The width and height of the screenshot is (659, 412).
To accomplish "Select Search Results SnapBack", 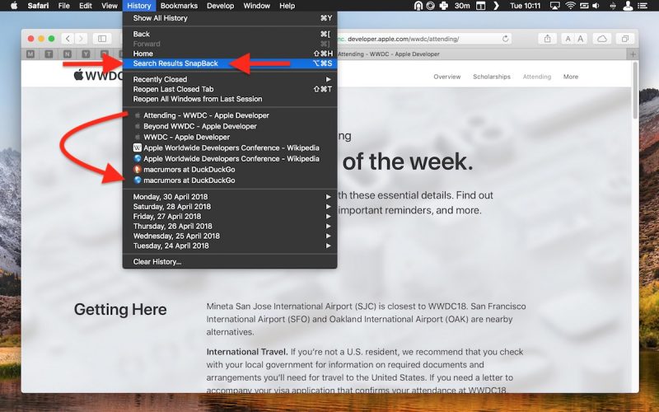I will coord(230,63).
